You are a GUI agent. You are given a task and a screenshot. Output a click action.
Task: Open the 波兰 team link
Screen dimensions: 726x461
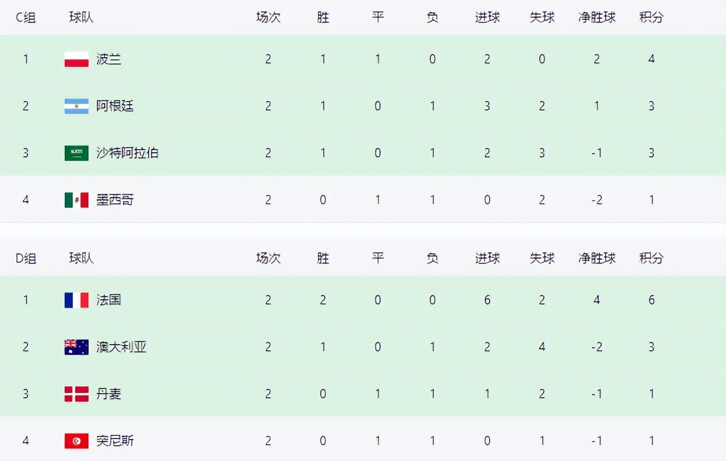pyautogui.click(x=108, y=59)
